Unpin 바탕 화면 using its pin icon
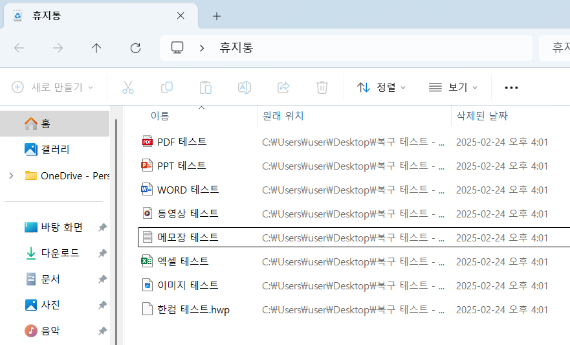The width and height of the screenshot is (570, 345). pyautogui.click(x=102, y=228)
